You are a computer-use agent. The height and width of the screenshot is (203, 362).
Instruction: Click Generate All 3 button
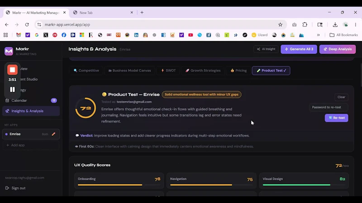tap(299, 49)
